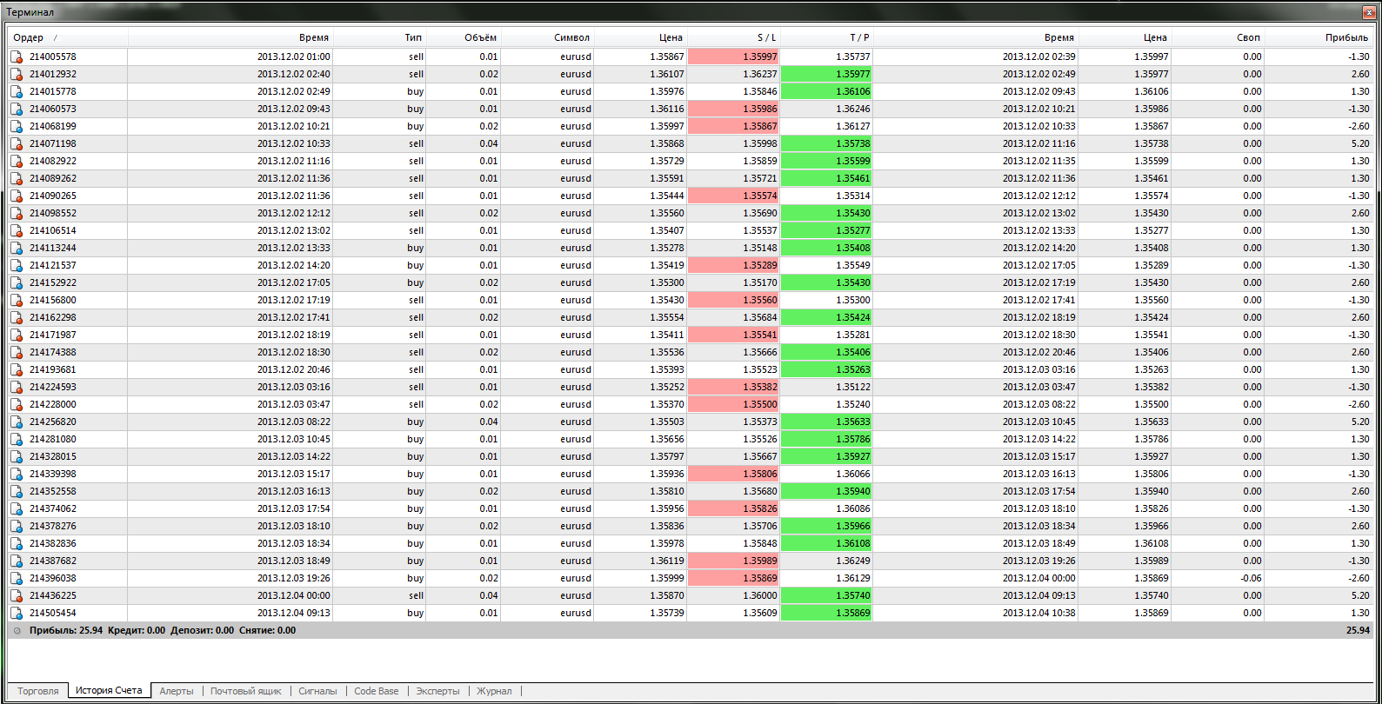Click order icon for 214328015
Screen dimensions: 1382x704
tap(17, 456)
